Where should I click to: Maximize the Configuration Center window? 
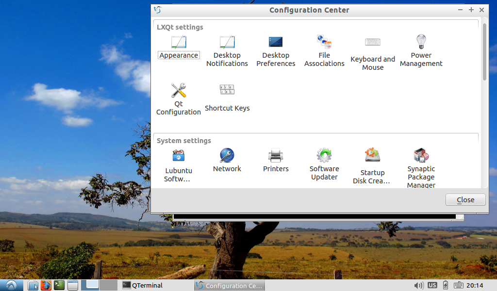pyautogui.click(x=471, y=10)
